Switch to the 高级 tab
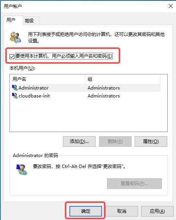Screen dimensions: 176x220 pyautogui.click(x=31, y=21)
